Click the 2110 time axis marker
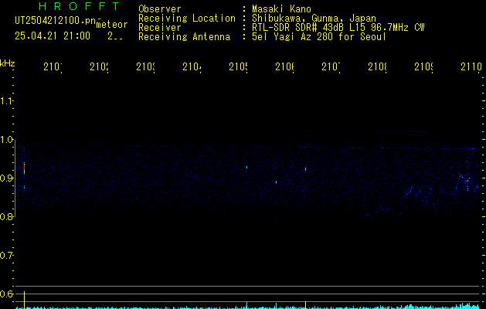Image resolution: width=486 pixels, height=309 pixels. click(471, 66)
